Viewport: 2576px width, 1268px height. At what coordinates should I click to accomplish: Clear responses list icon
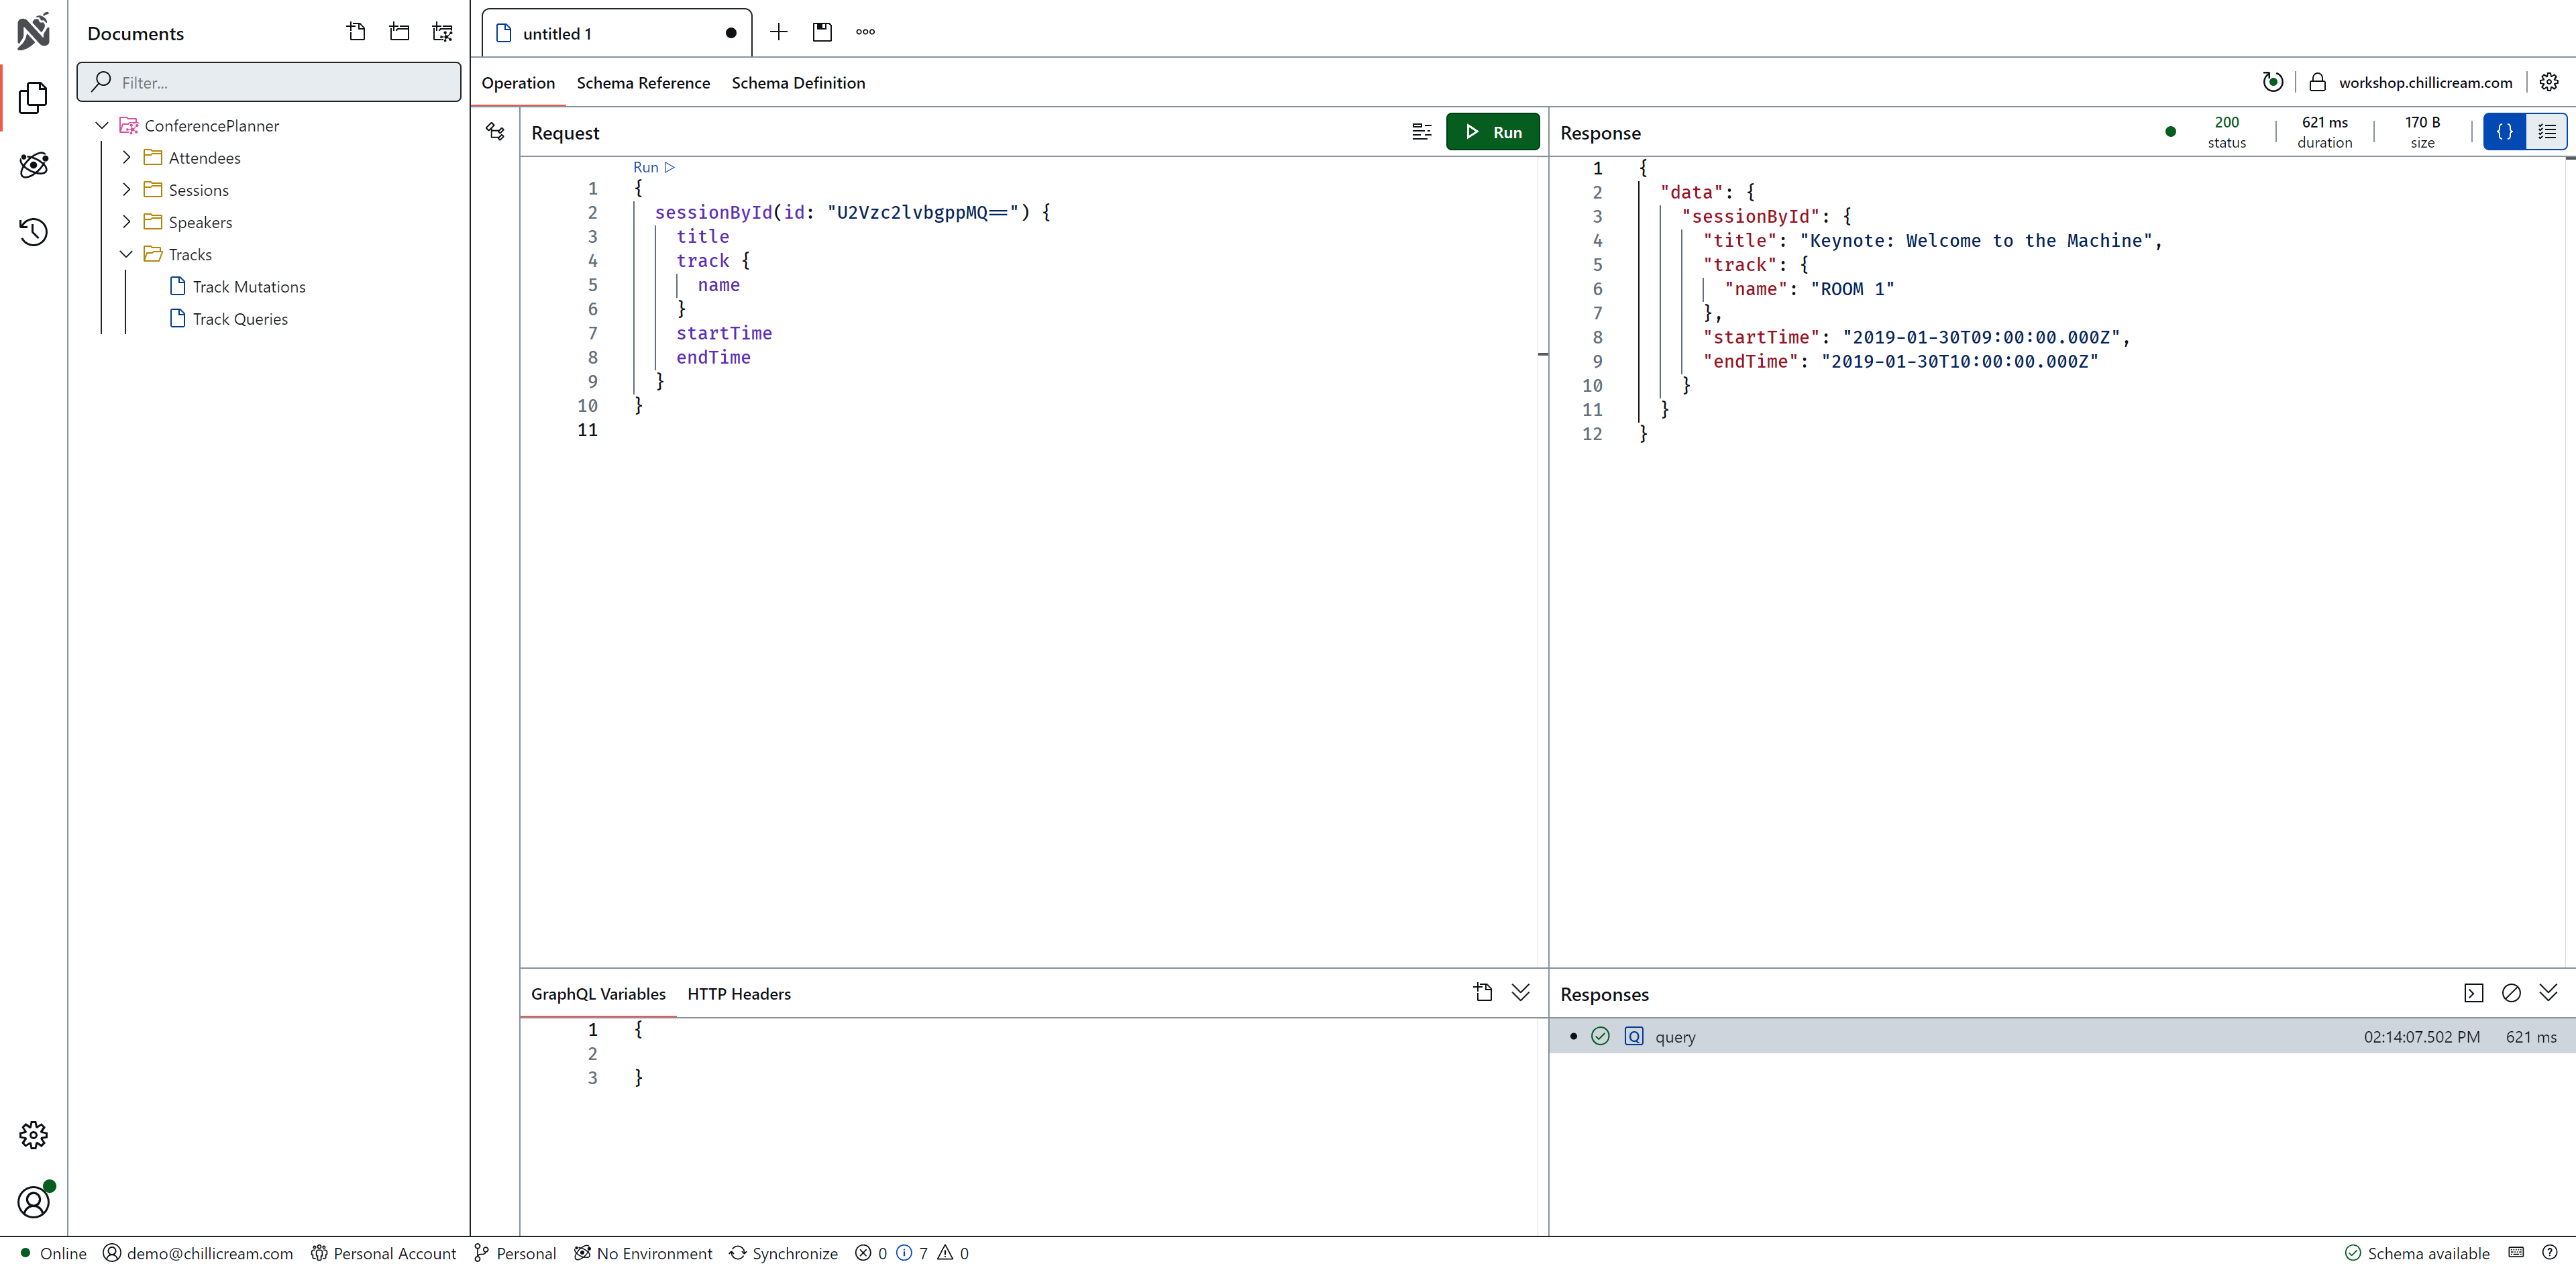(2511, 993)
